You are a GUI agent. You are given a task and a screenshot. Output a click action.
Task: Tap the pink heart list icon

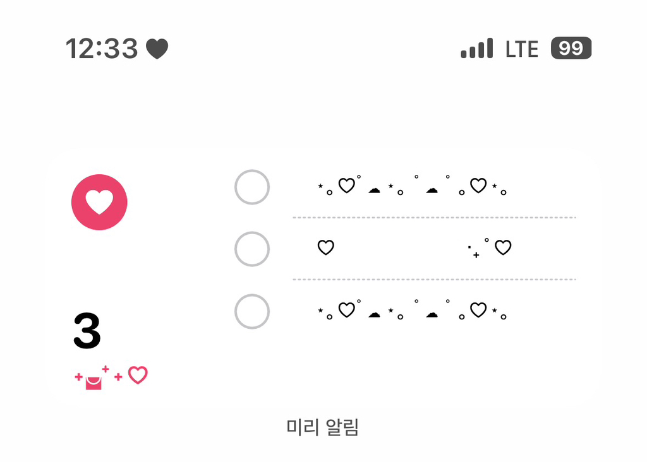point(99,202)
